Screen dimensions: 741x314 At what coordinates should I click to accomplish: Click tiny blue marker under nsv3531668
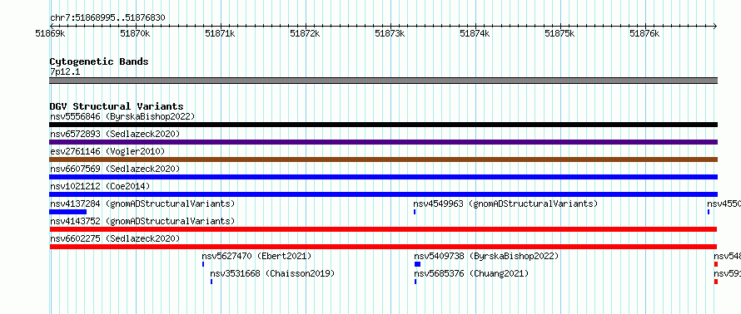(211, 282)
